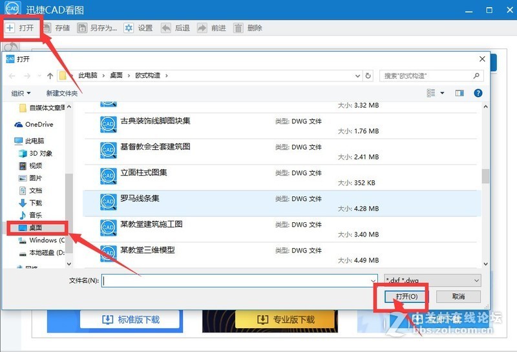Image resolution: width=517 pixels, height=352 pixels.
Task: Select the file 立面柱式图集
Action: (280, 178)
